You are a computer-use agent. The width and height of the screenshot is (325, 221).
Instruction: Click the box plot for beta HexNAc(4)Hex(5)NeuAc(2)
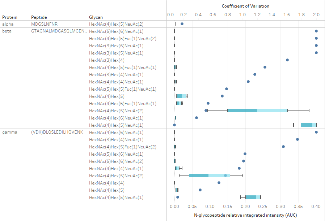click(257, 111)
